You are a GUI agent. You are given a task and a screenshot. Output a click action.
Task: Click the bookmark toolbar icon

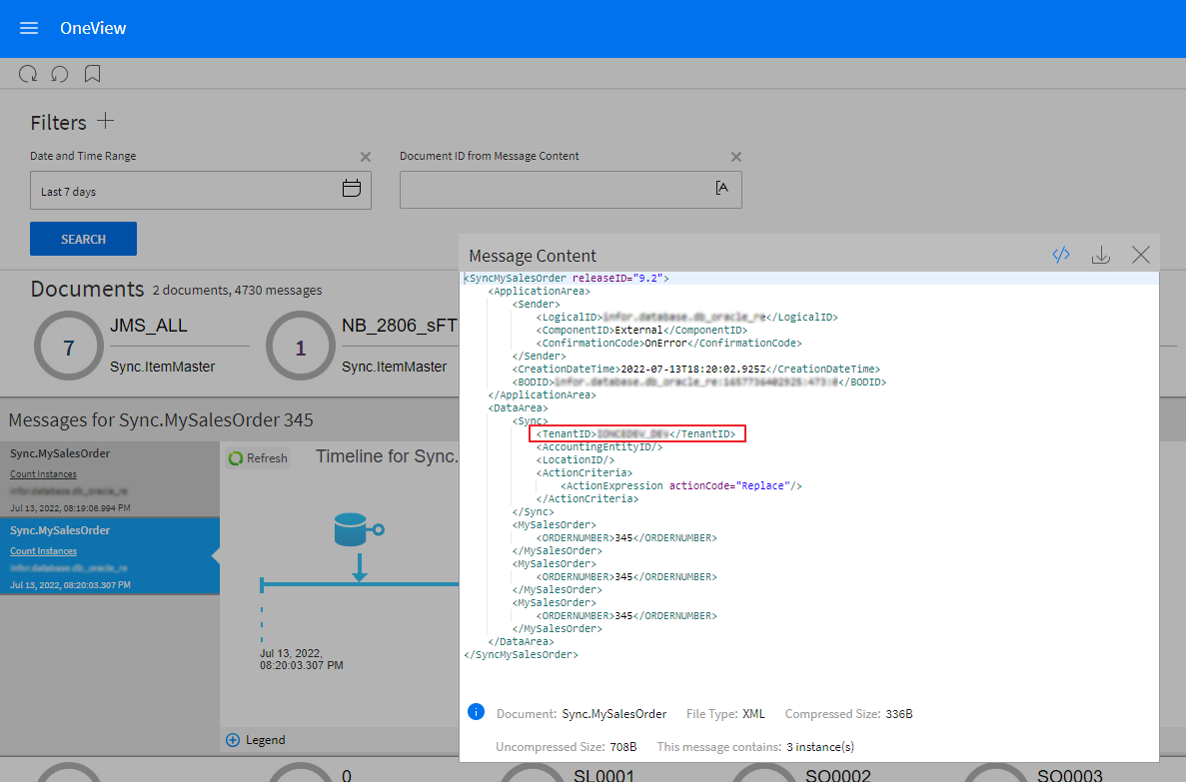92,73
